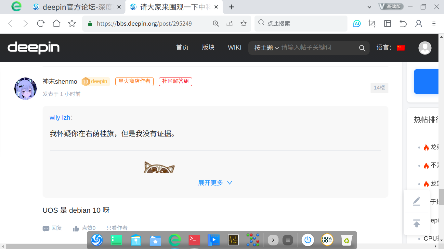
Task: Open wlly-lzh's profile link
Action: point(60,117)
